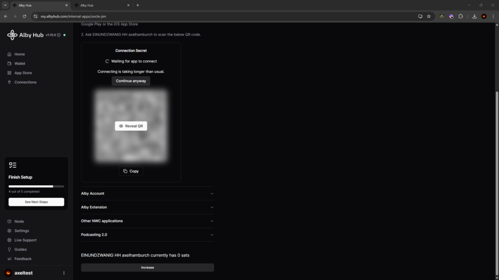Image resolution: width=499 pixels, height=280 pixels.
Task: Open axeltest account options menu
Action: coord(64,273)
